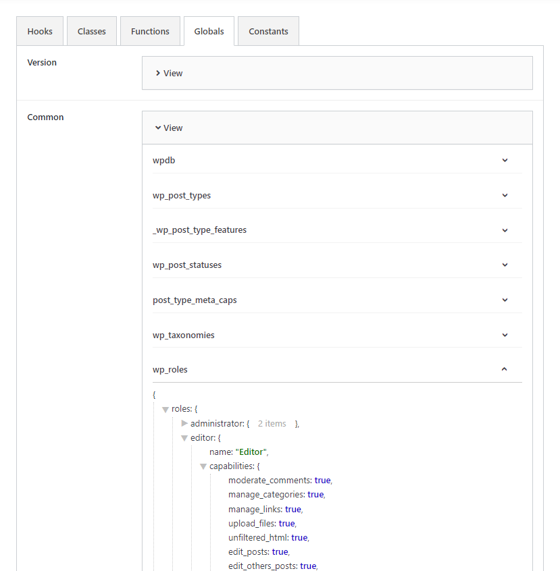
Task: Expand the administrator node triangle
Action: [x=184, y=423]
